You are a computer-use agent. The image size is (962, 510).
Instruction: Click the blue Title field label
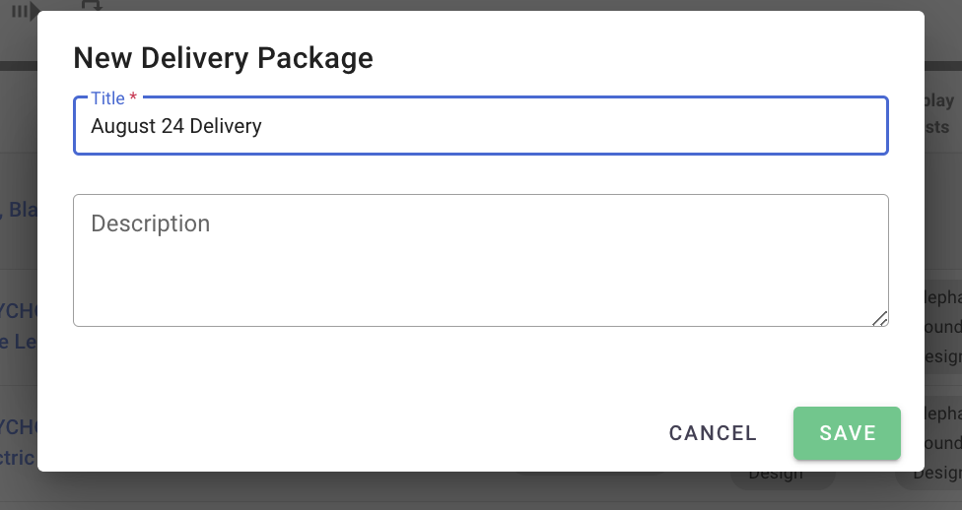click(x=107, y=98)
